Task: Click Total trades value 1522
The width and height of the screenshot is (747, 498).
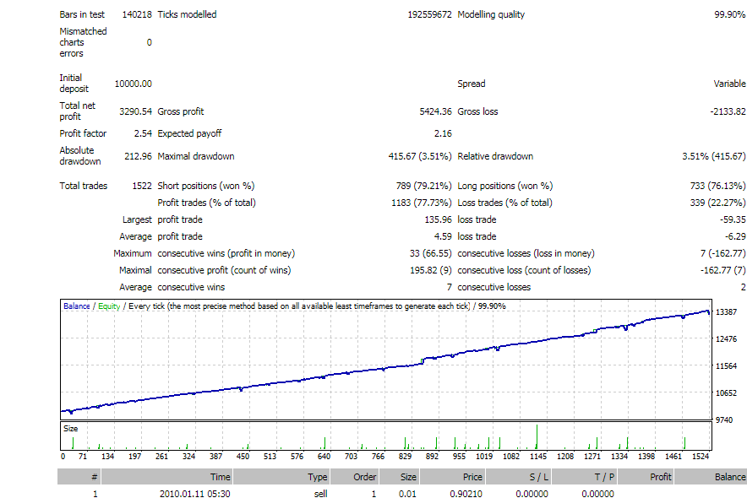Action: (x=142, y=186)
